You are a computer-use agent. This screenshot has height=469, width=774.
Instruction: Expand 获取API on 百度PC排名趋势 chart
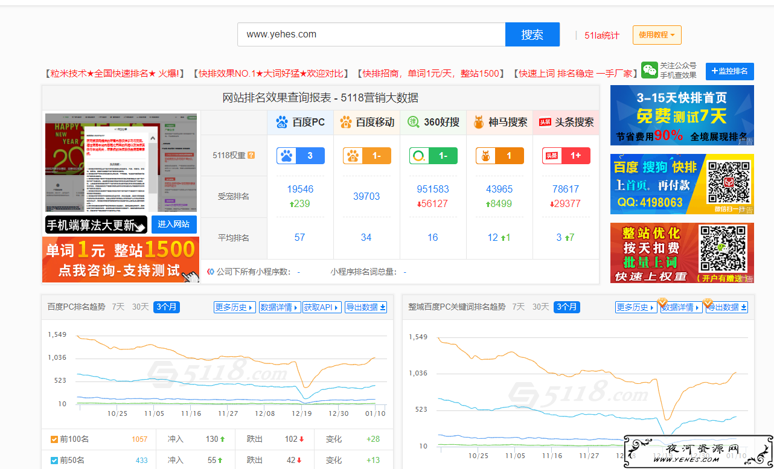[x=322, y=307]
